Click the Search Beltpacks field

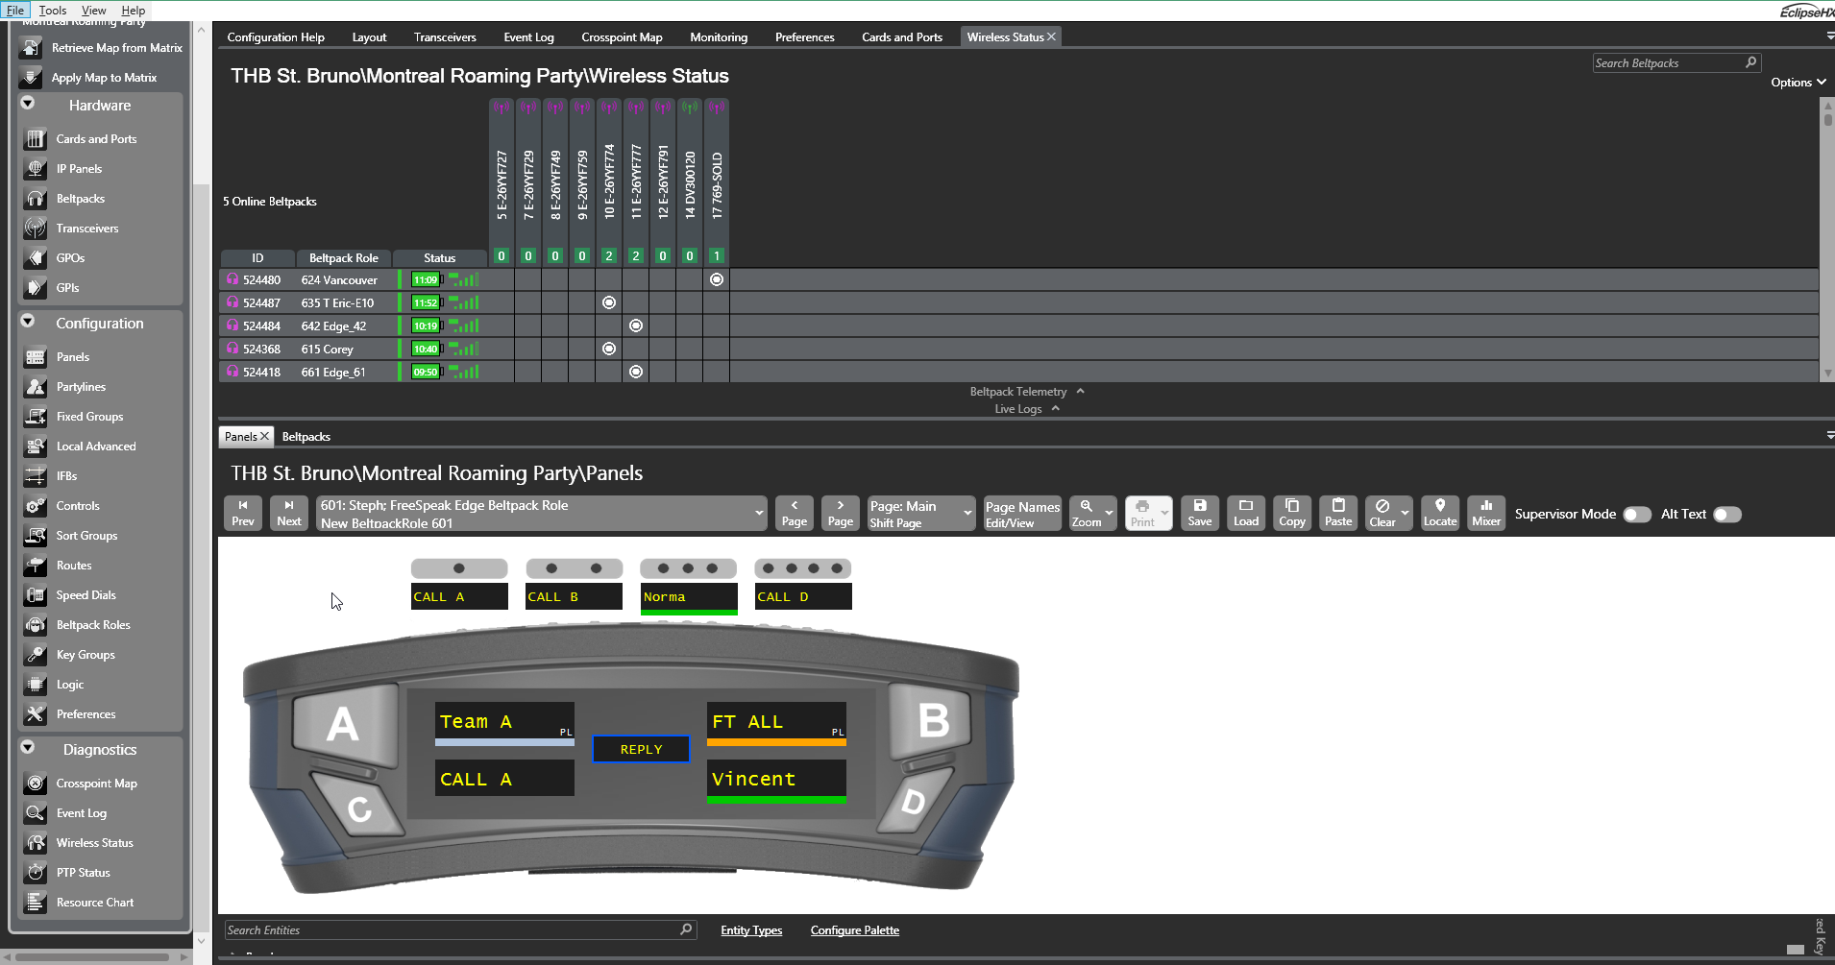[1668, 63]
